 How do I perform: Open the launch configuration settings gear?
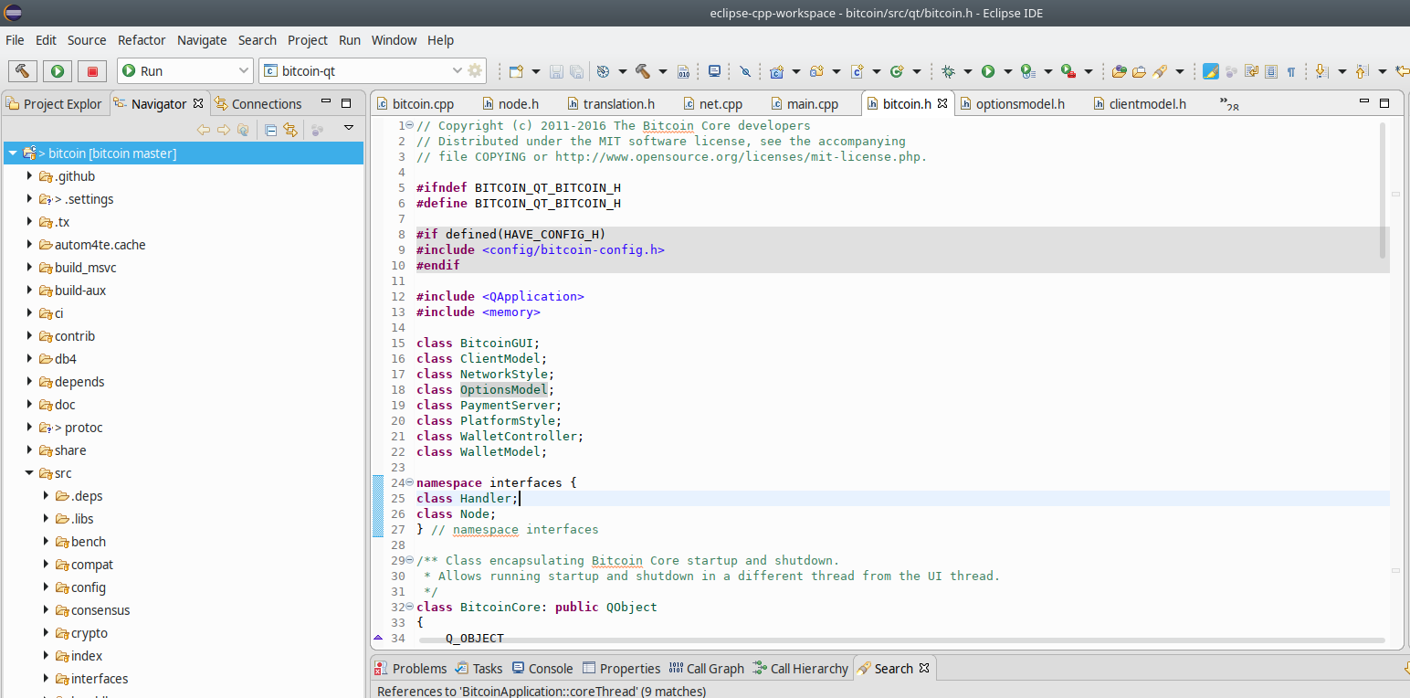tap(475, 70)
